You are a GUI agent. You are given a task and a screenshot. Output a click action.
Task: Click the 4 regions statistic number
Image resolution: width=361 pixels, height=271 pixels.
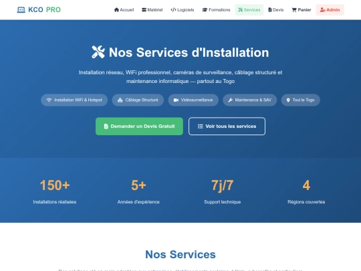306,185
